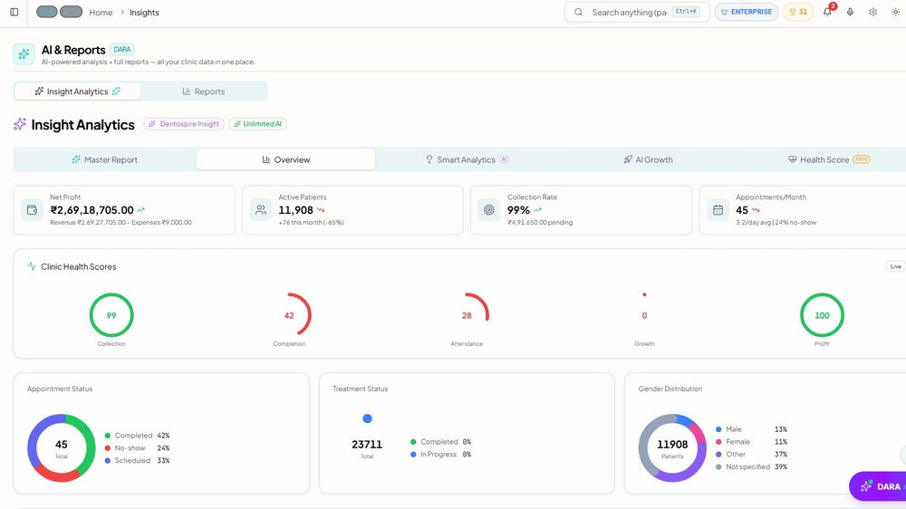Click the ₹4,91,650.00 pending text
The image size is (906, 509).
[x=540, y=223]
